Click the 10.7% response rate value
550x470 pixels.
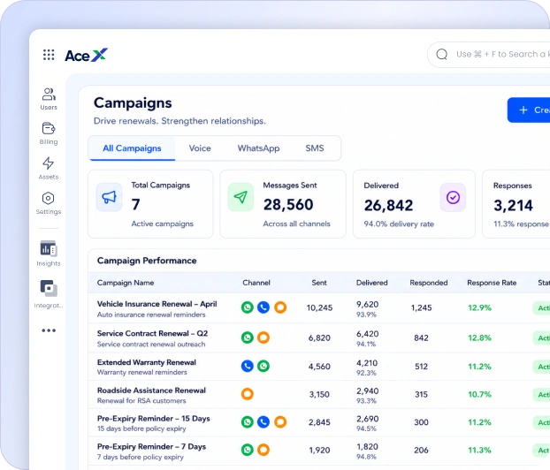coord(479,394)
